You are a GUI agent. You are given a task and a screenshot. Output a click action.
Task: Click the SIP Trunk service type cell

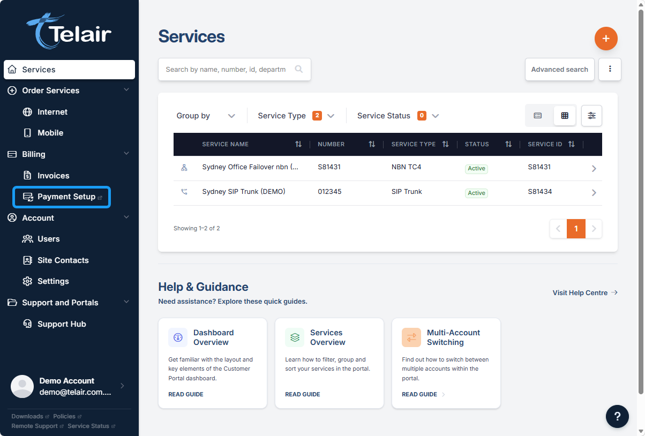[x=407, y=192]
